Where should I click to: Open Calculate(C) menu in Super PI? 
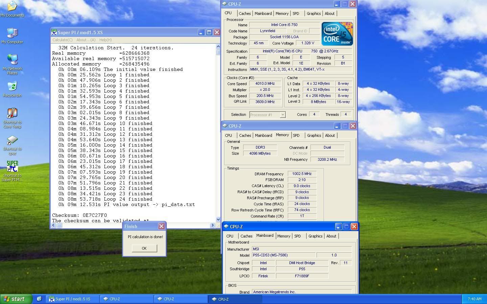pyautogui.click(x=62, y=40)
